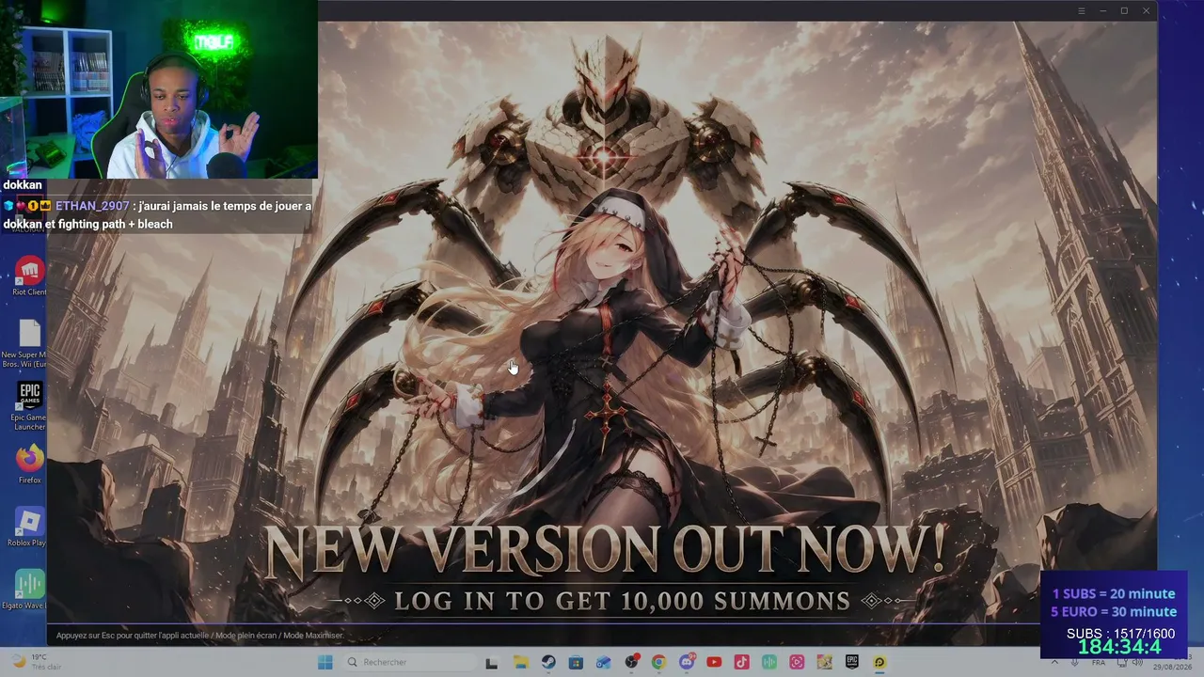1204x677 pixels.
Task: Open the volume control in the tray
Action: coord(1137,663)
